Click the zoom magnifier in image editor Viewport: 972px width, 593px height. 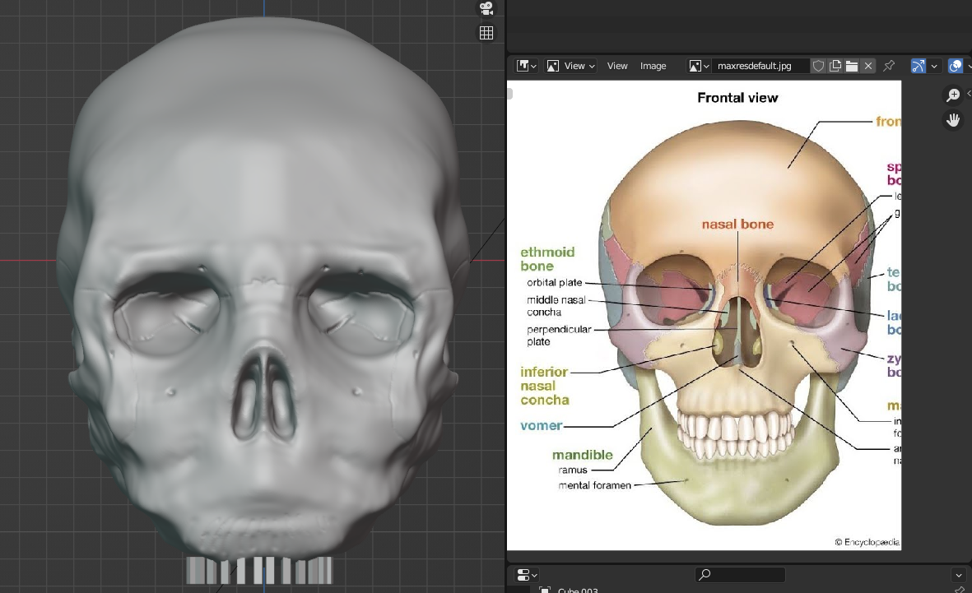click(953, 95)
